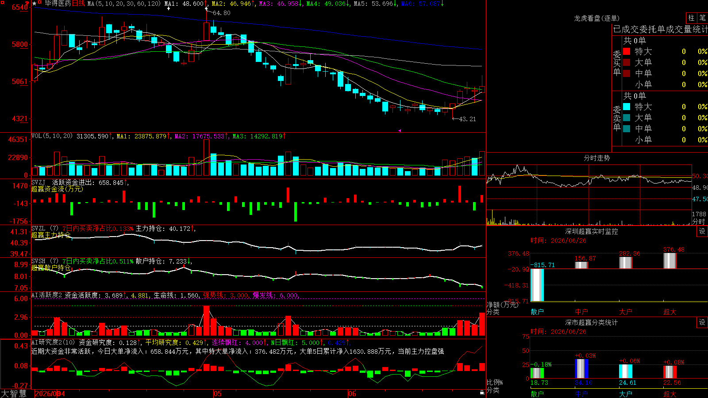Click the SVSH (7) indicator name
The height and width of the screenshot is (398, 708).
tap(45, 261)
